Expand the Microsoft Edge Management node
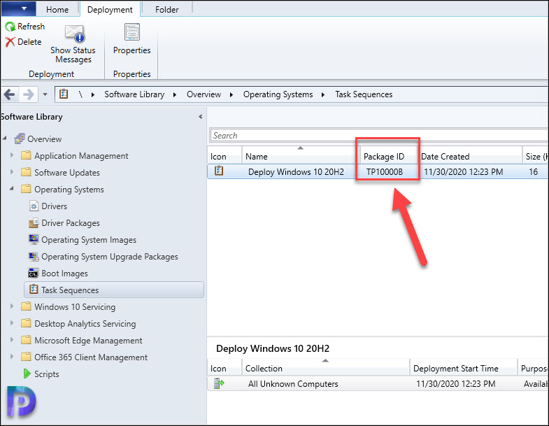The image size is (549, 426). click(x=12, y=340)
